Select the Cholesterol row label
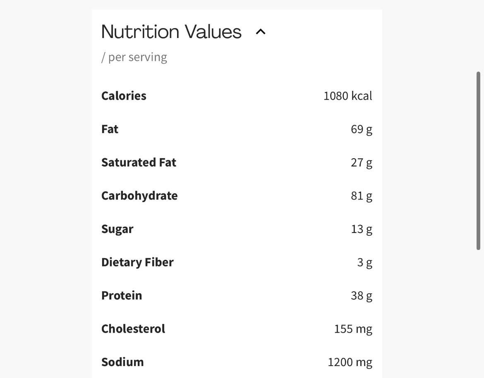The width and height of the screenshot is (484, 378). 133,329
